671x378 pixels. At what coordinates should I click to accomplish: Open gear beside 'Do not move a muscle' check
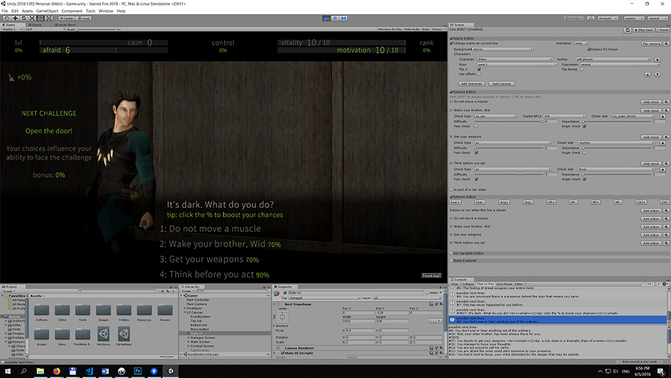click(666, 103)
